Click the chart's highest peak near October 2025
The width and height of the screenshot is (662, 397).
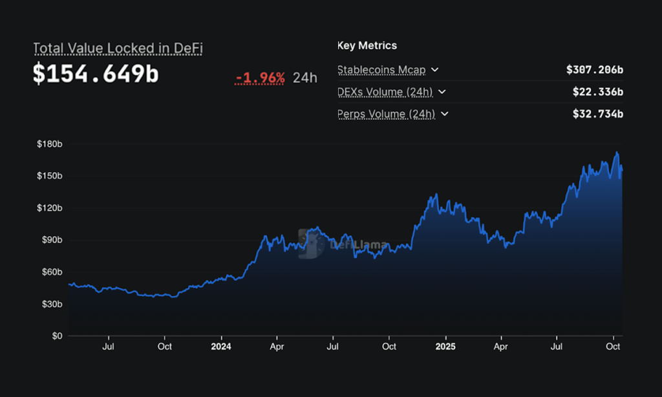pyautogui.click(x=617, y=153)
